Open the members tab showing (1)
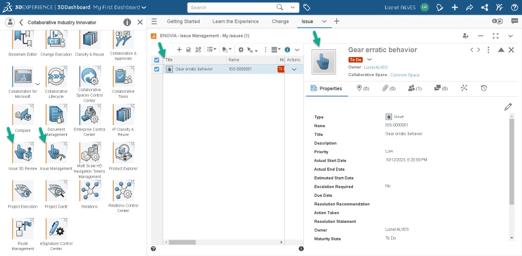Screen dimensions: 522x256 [x=415, y=88]
